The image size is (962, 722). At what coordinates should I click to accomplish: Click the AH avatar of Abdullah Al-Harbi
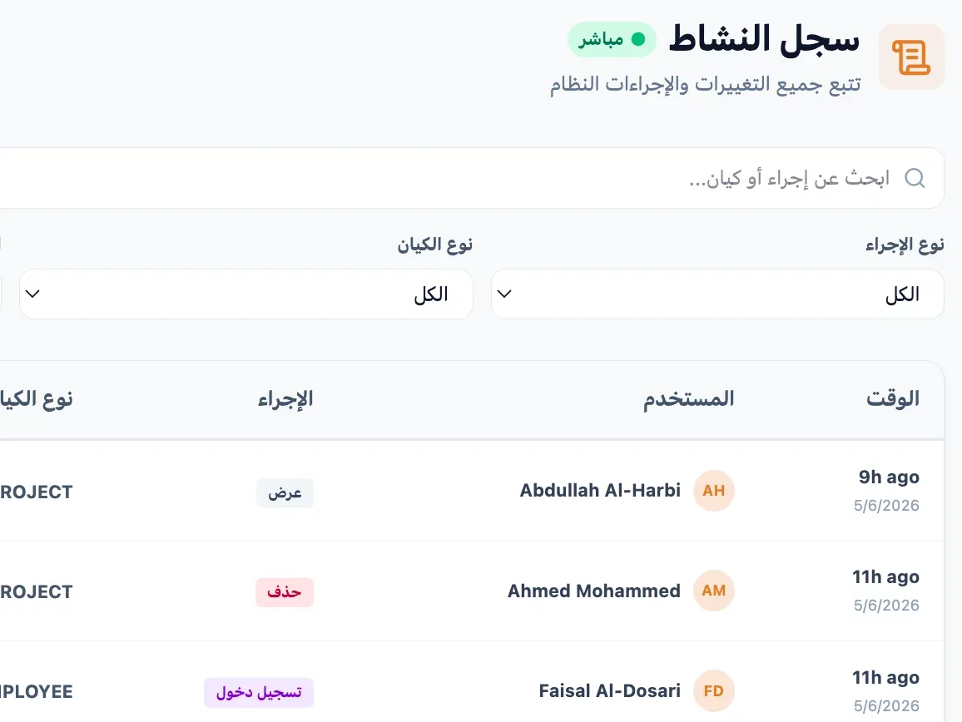[713, 491]
